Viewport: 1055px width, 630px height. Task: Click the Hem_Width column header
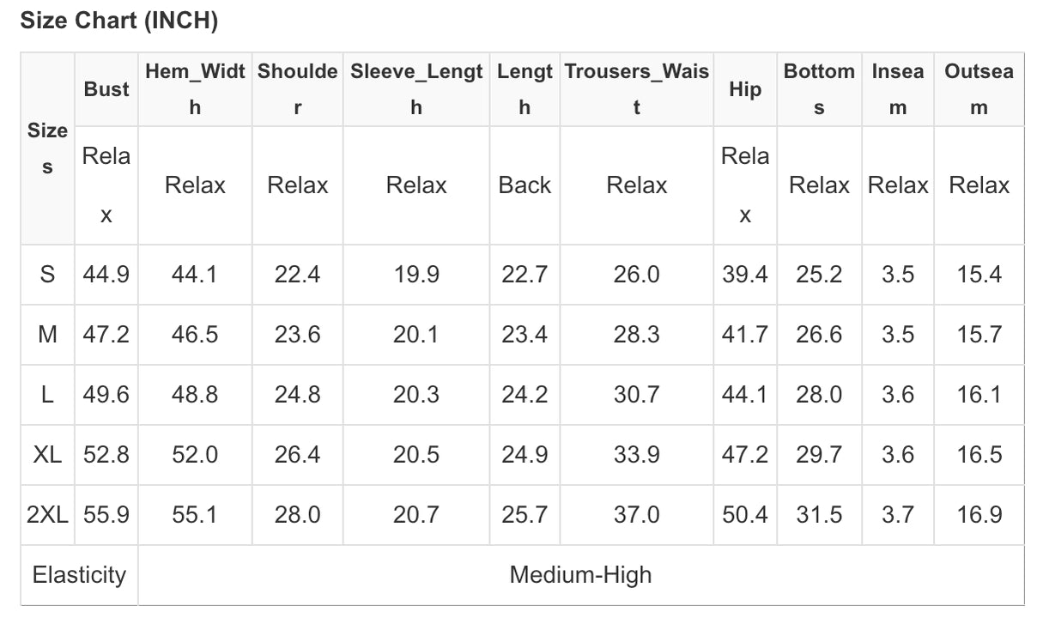coord(195,89)
